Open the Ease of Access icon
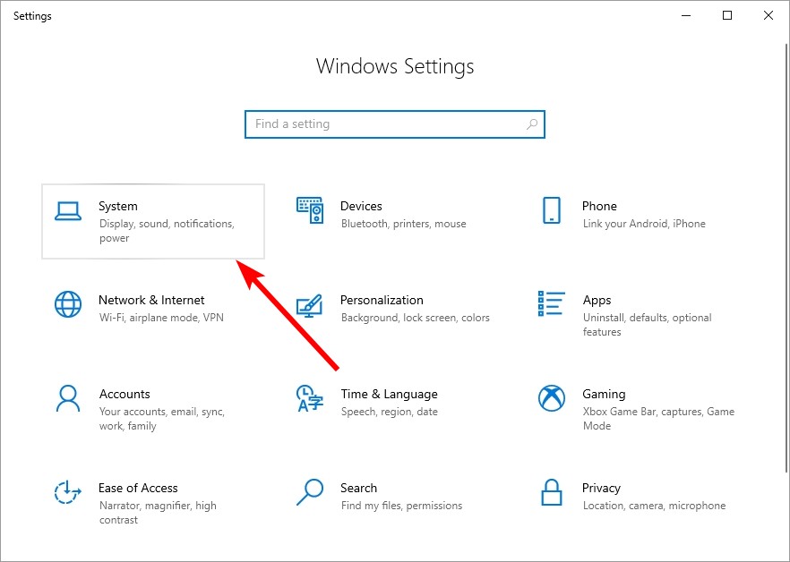 point(67,492)
